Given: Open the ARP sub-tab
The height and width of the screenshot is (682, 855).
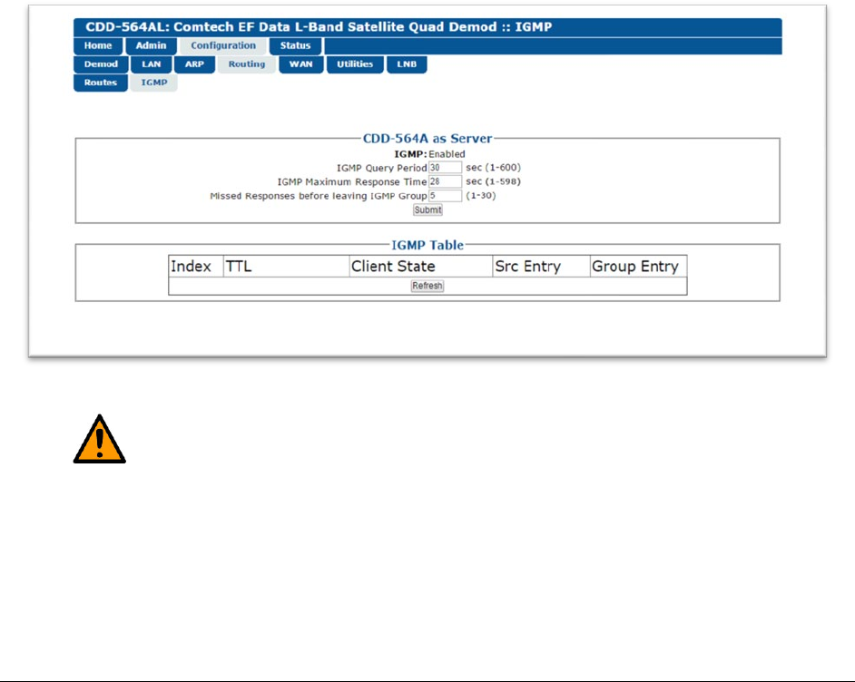Looking at the screenshot, I should click(194, 64).
